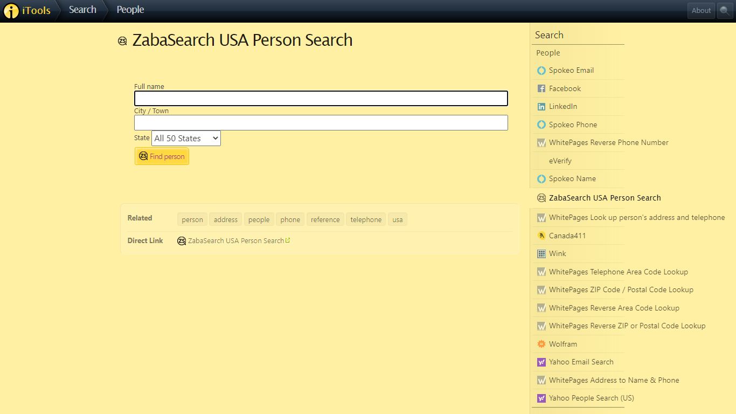The image size is (736, 414).
Task: Click the Facebook icon in sidebar
Action: click(541, 89)
